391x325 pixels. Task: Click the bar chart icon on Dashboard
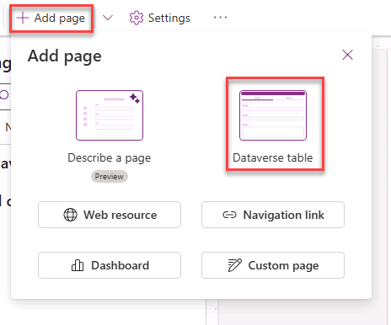tap(78, 265)
